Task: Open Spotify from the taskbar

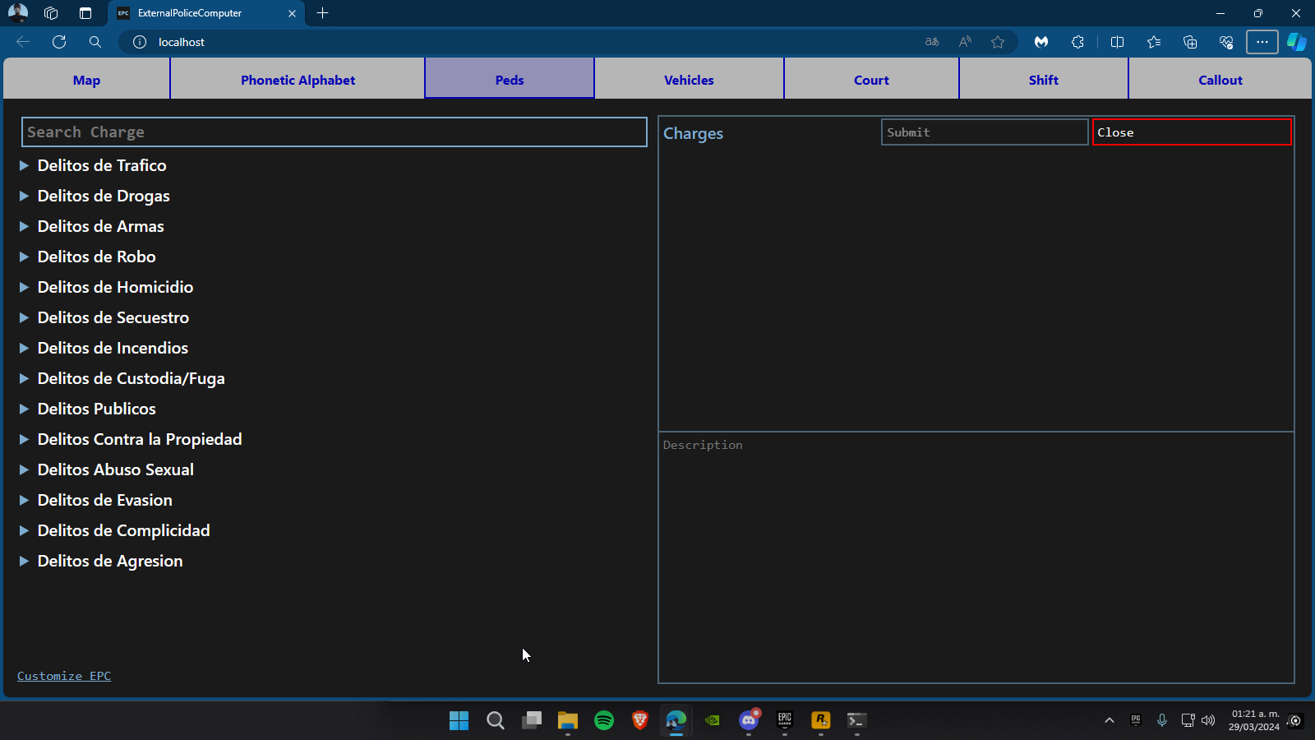Action: [x=604, y=720]
